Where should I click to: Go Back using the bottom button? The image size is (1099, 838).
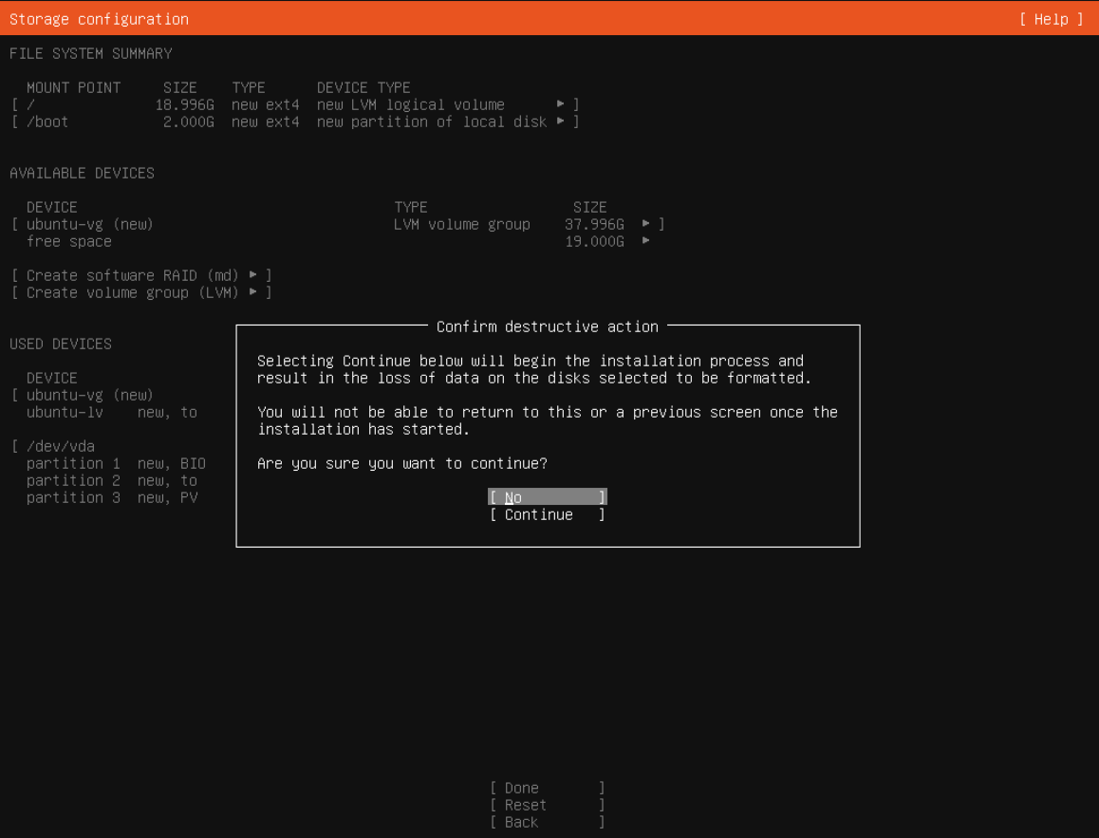pyautogui.click(x=548, y=822)
